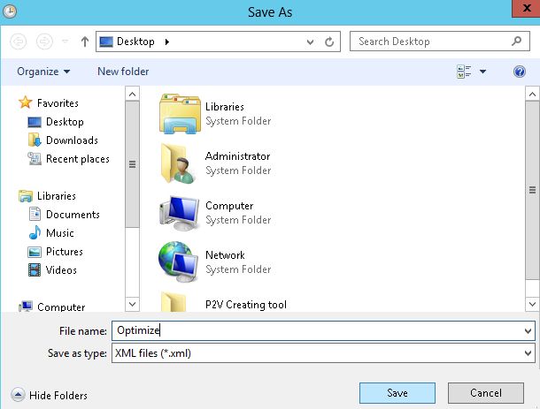Click the Libraries system folder icon
This screenshot has width=540, height=409.
click(x=181, y=113)
